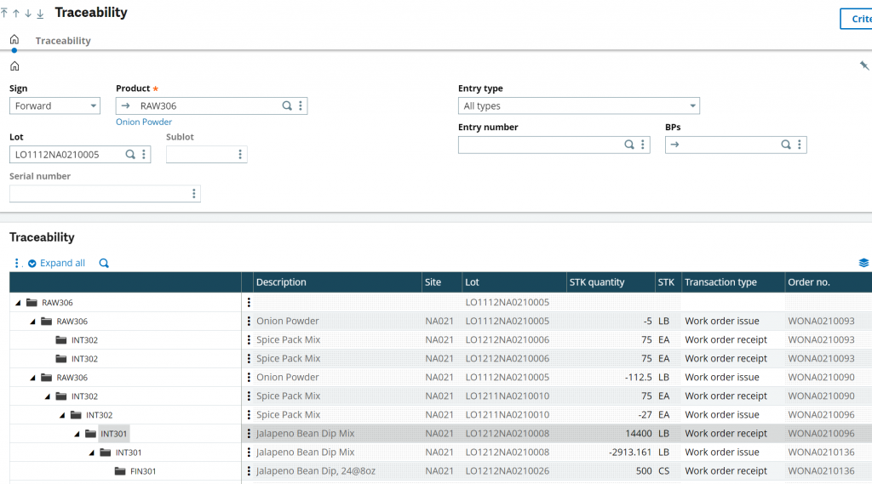Open row actions for FIN301 Jalapeno Bean Dip

point(249,471)
